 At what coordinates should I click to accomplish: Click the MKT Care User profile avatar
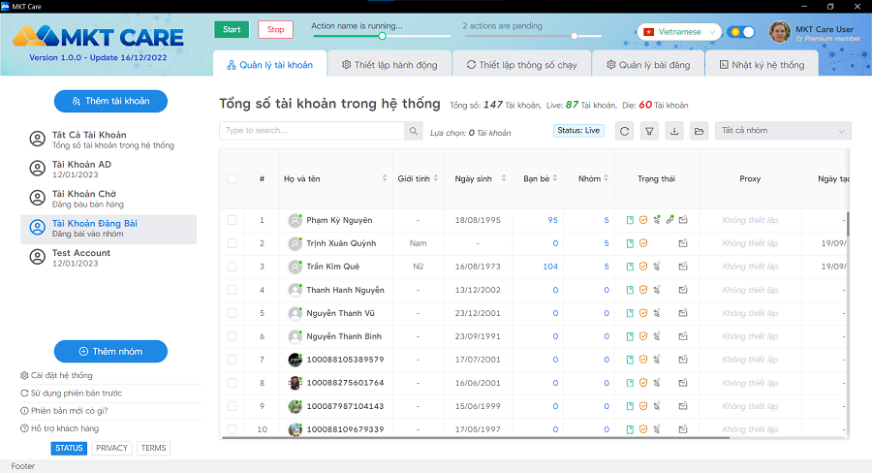(x=780, y=32)
